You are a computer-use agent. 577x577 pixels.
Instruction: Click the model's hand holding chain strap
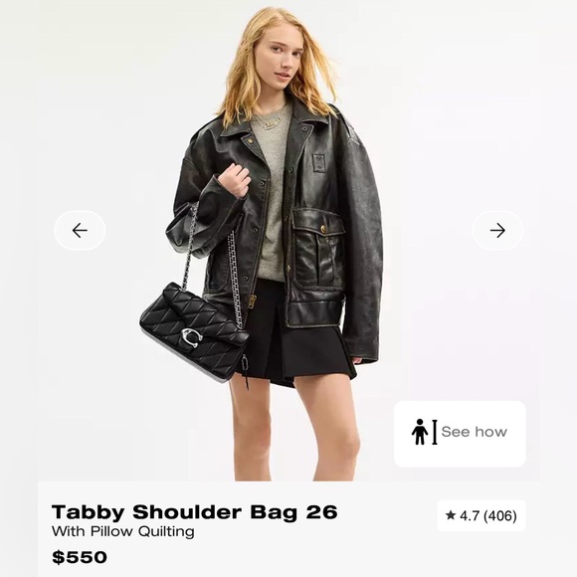pos(235,179)
